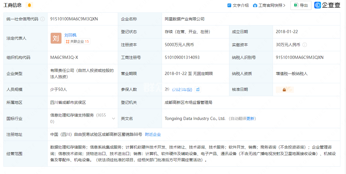Expand the 国标行业 industry dropdown chevron
The width and height of the screenshot is (346, 174).
point(114,119)
